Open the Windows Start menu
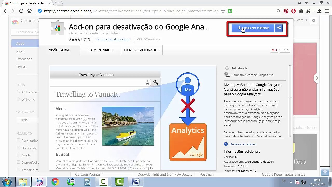The height and width of the screenshot is (187, 332). point(7,182)
